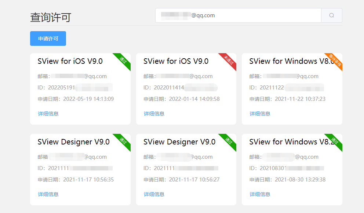Select the title of the approved iOS V9.0 card

click(x=70, y=61)
